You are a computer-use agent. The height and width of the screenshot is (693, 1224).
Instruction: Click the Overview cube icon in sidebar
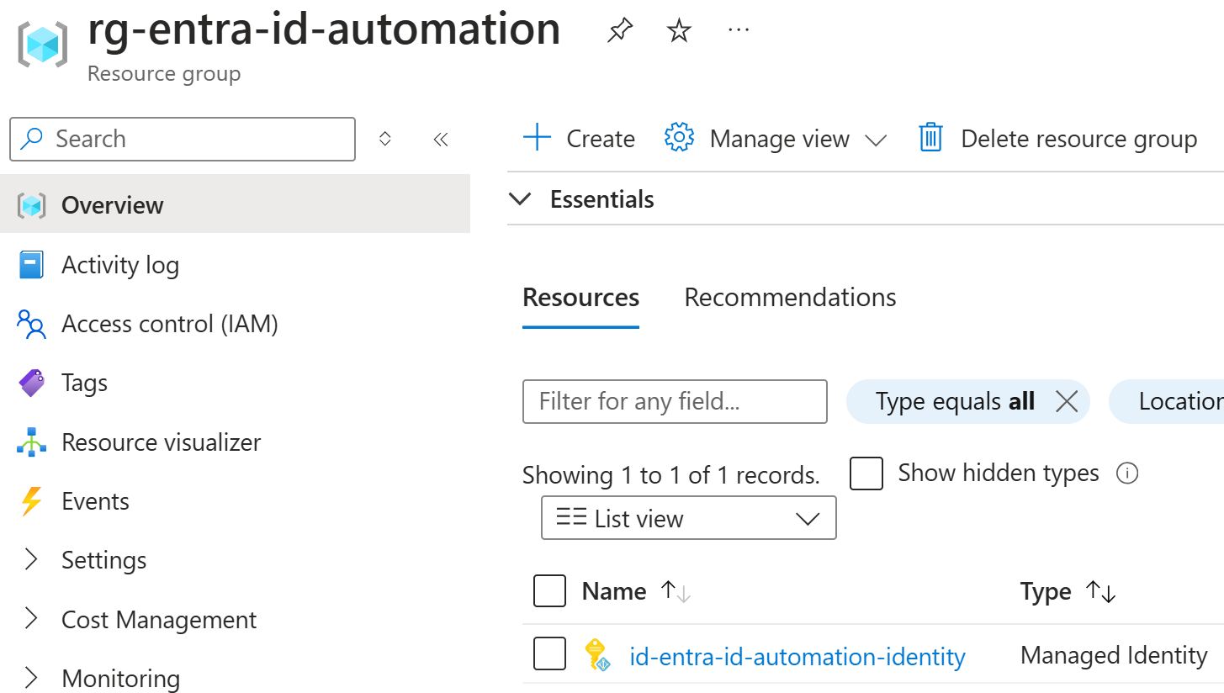[x=32, y=205]
